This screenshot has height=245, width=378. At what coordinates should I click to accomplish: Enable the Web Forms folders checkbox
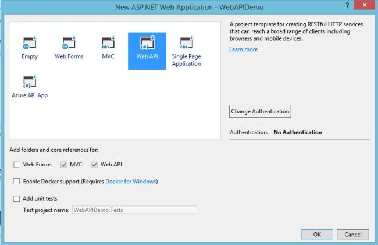point(17,165)
